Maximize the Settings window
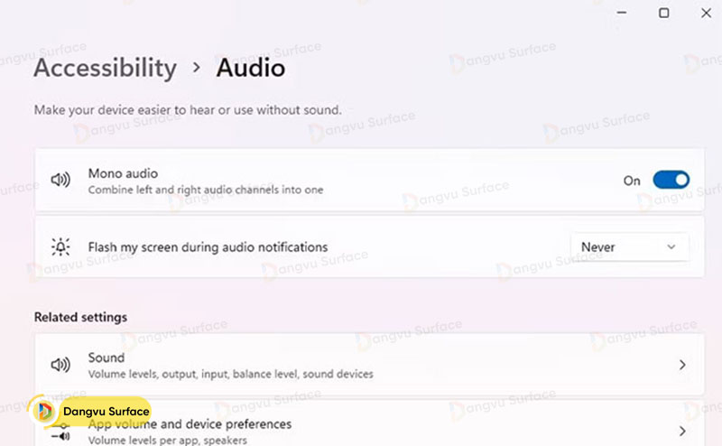Screen dimensions: 722x446 click(x=664, y=13)
